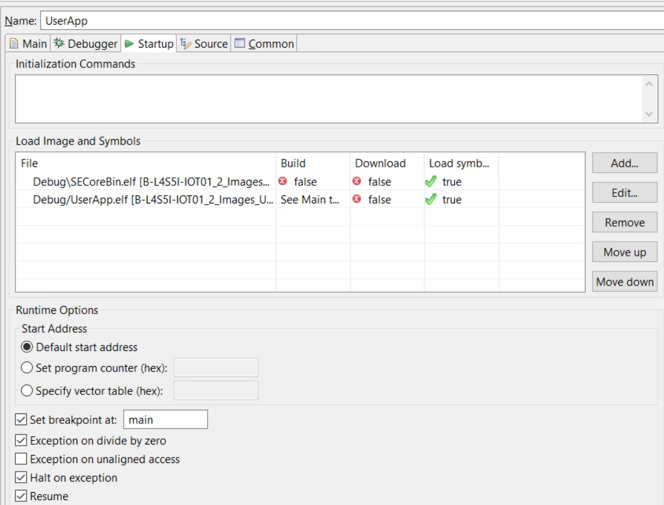Image resolution: width=664 pixels, height=505 pixels.
Task: Click red X icon in SECoreBin Build column
Action: 283,181
